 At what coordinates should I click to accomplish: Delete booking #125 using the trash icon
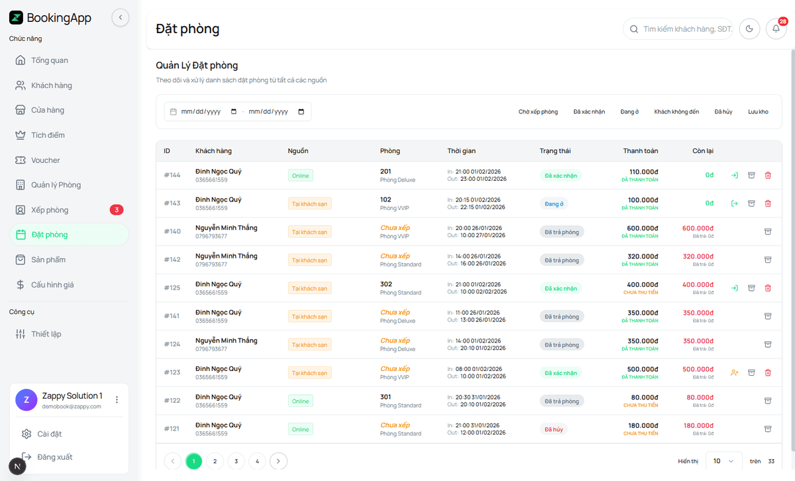(768, 288)
